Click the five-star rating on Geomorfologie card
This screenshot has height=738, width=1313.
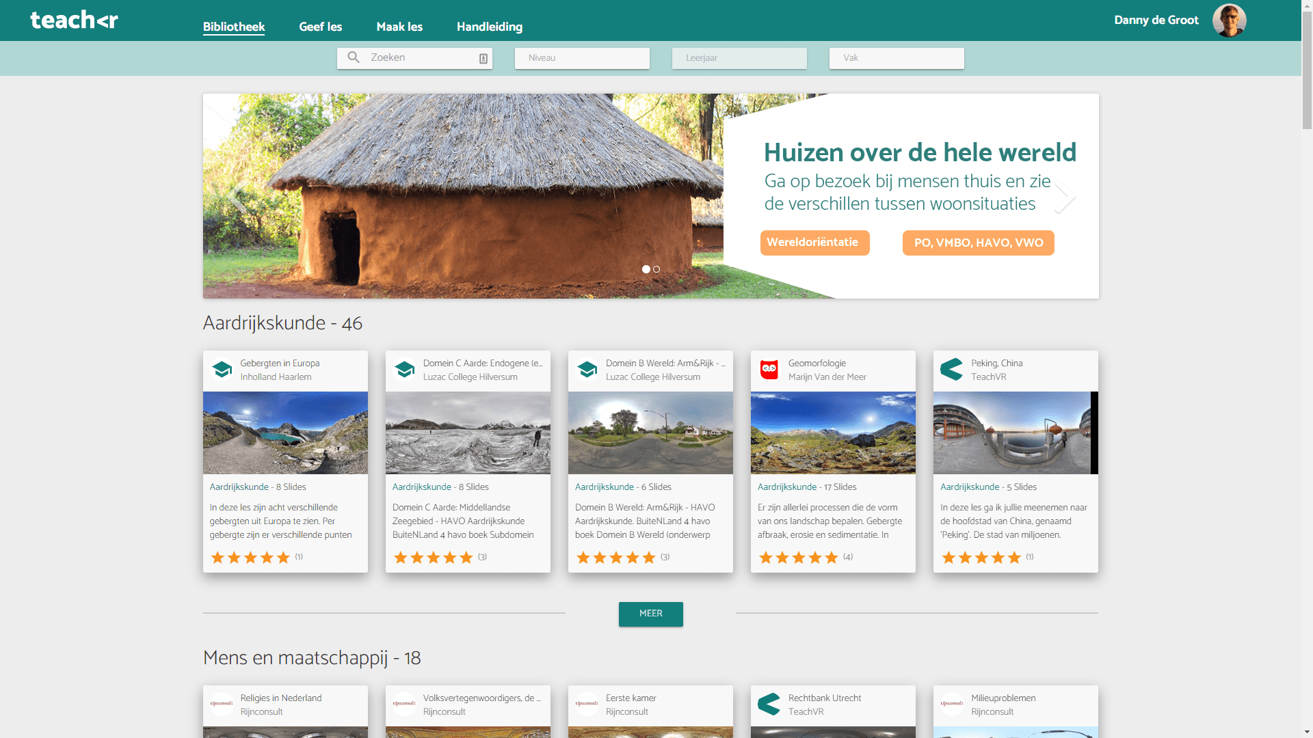(798, 558)
